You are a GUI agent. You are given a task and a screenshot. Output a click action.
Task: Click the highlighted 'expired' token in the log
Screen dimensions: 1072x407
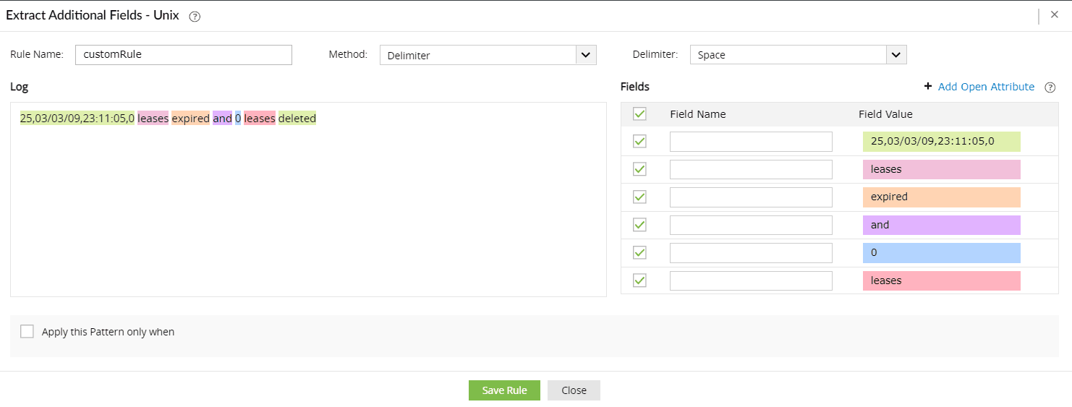pyautogui.click(x=190, y=119)
